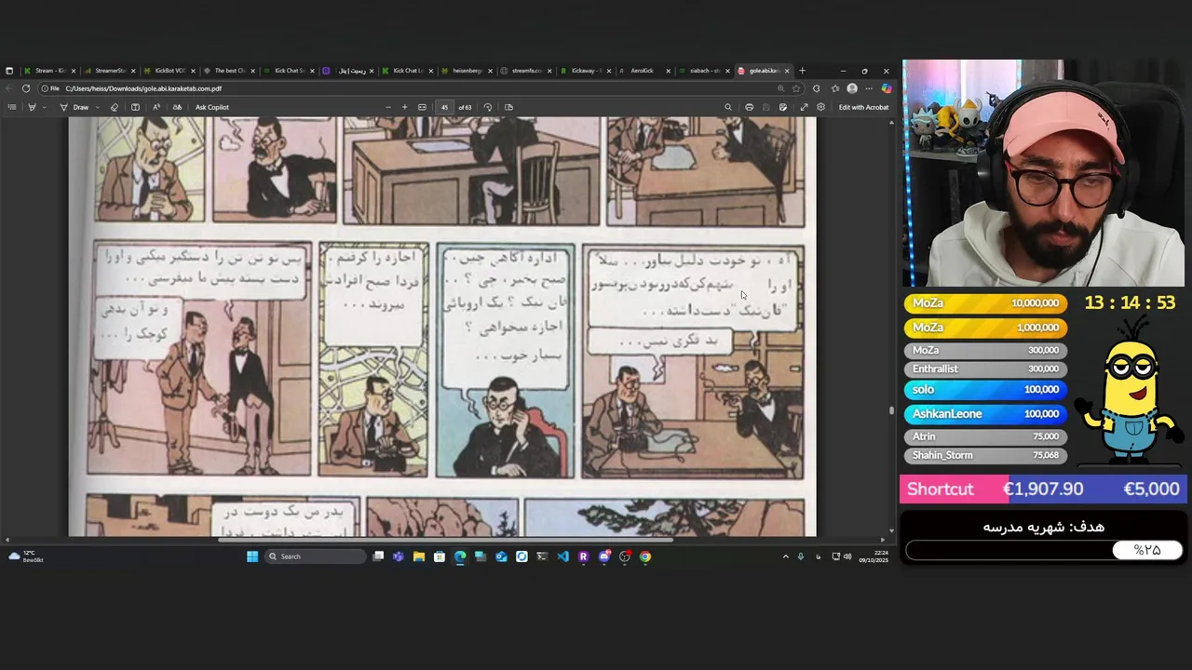Switch to the Kickaway tab
The height and width of the screenshot is (670, 1192).
586,71
